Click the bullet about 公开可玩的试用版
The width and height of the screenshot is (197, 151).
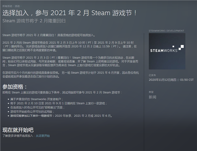[32, 112]
